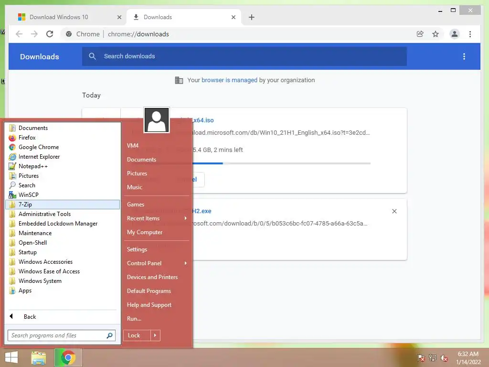The height and width of the screenshot is (367, 489).
Task: Open File Explorer from the taskbar
Action: click(39, 357)
